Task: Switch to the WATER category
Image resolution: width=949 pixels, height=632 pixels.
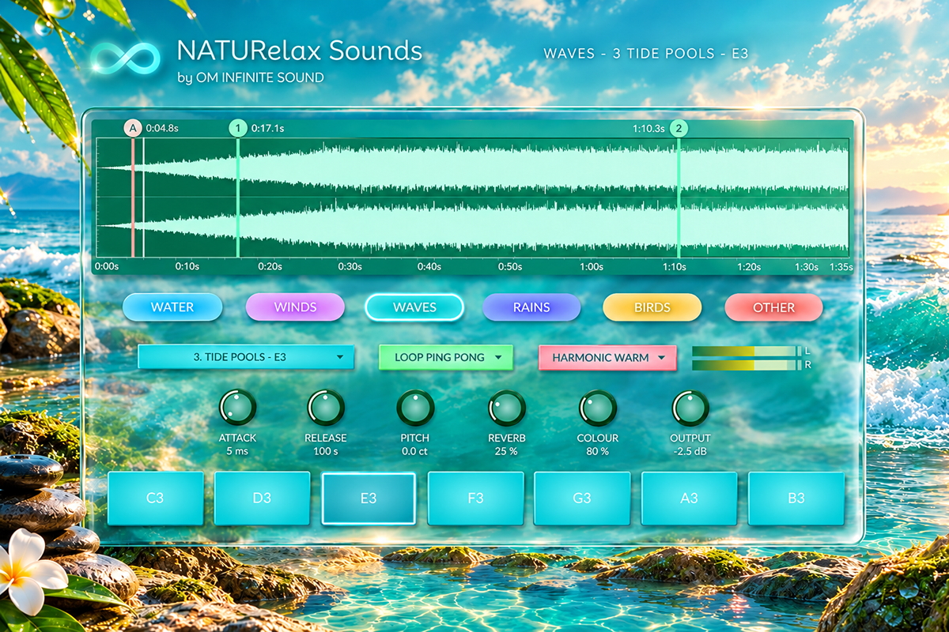Action: (172, 307)
